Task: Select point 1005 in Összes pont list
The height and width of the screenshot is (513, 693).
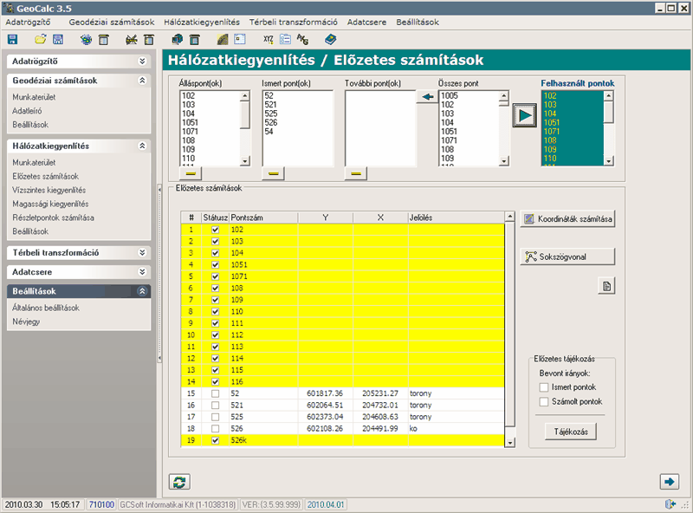Action: (450, 95)
